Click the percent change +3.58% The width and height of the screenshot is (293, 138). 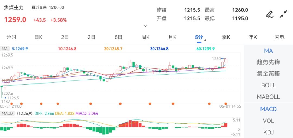pos(59,20)
